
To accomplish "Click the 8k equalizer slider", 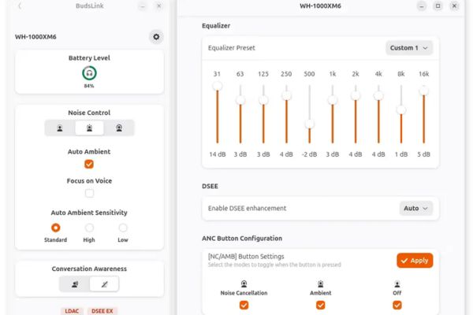I will [x=401, y=114].
